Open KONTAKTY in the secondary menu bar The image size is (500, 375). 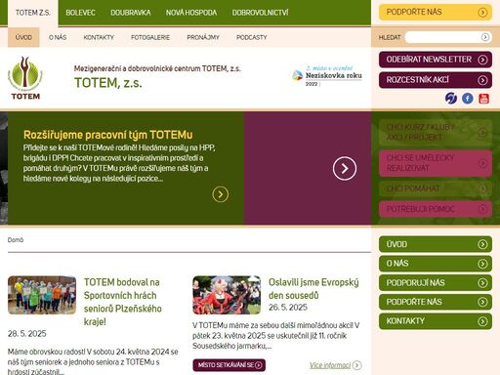99,37
